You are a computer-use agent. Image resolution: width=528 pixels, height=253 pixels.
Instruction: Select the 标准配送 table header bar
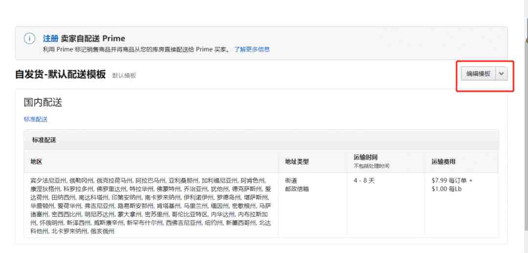click(261, 140)
